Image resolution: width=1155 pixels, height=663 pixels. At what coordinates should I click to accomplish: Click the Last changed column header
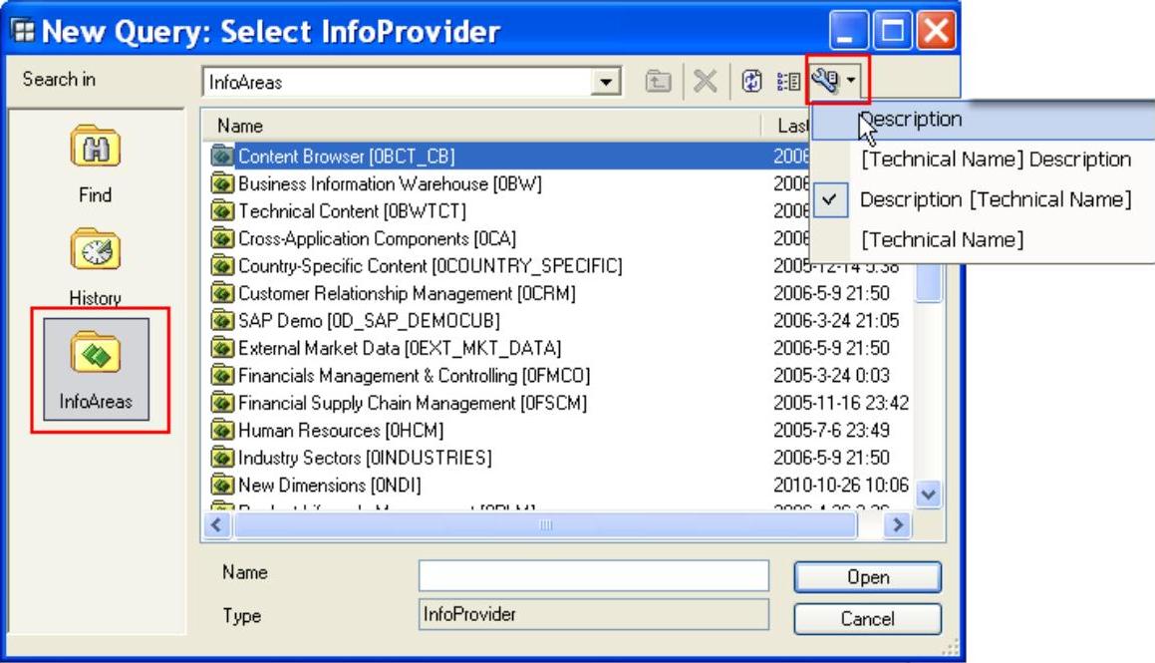coord(788,126)
